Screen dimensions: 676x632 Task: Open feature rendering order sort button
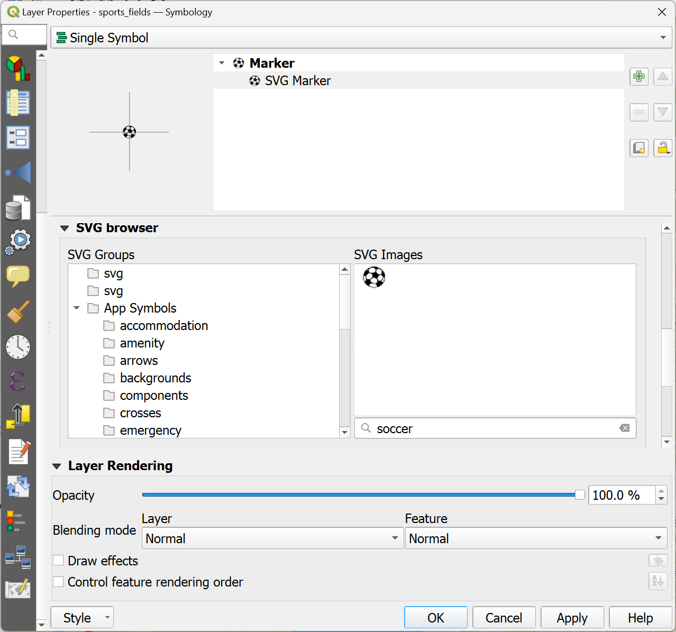coord(658,581)
